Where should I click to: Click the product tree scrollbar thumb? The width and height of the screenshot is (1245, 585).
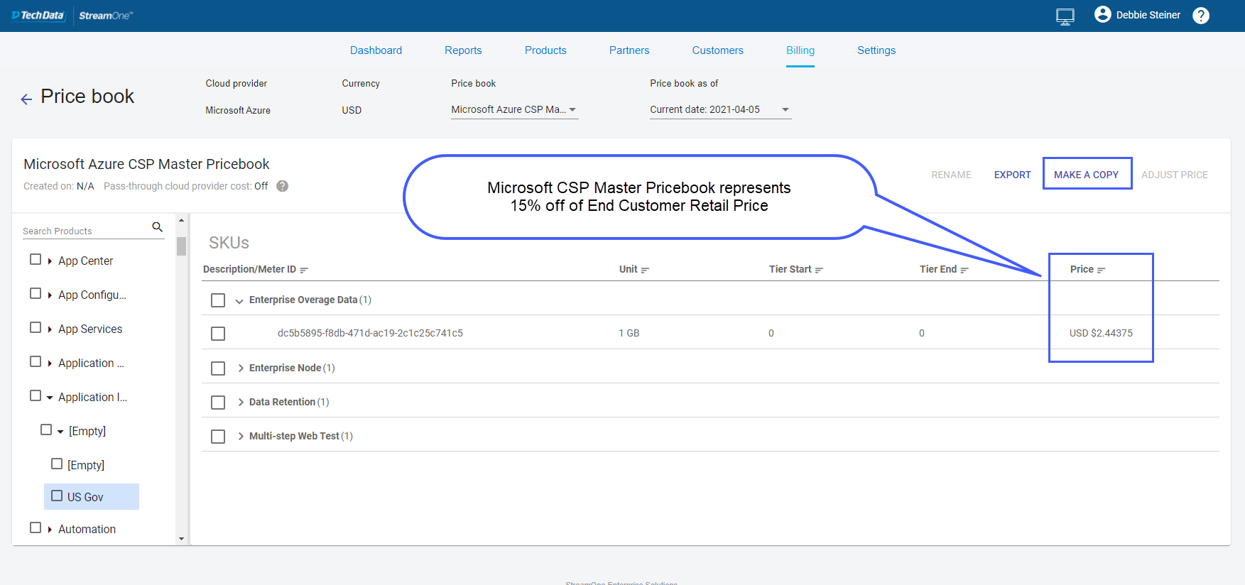click(x=181, y=246)
